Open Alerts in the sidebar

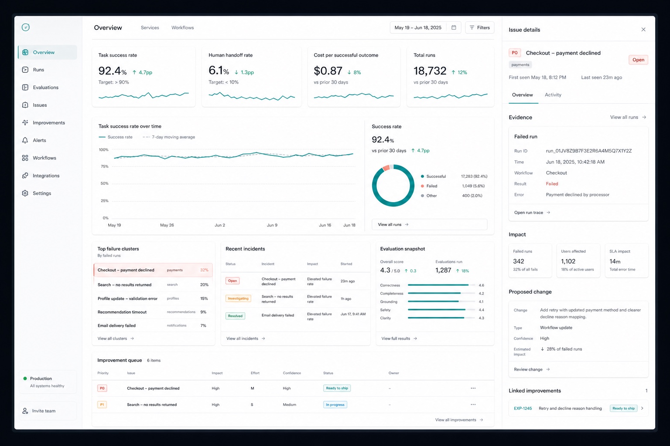click(x=48, y=140)
